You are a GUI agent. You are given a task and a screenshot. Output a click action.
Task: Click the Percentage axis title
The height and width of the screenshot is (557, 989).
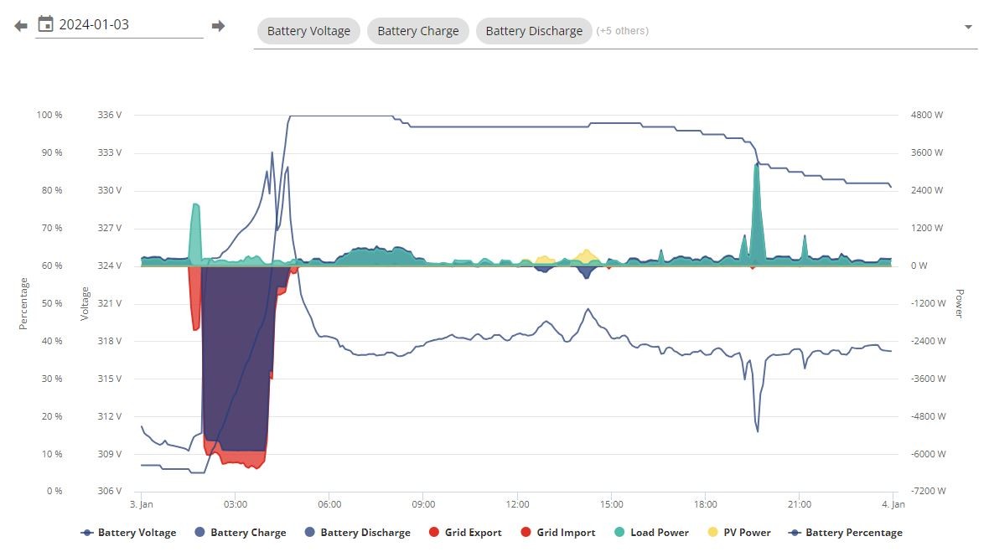point(23,304)
